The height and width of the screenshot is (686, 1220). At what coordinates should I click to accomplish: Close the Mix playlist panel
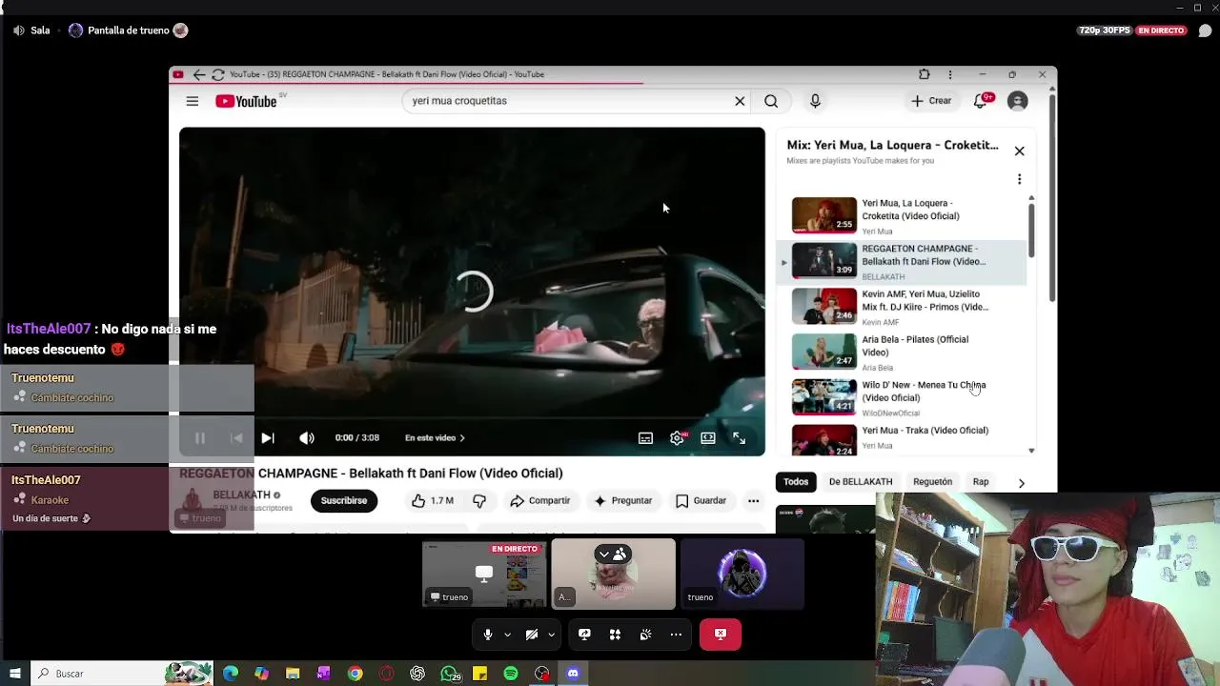(1019, 151)
